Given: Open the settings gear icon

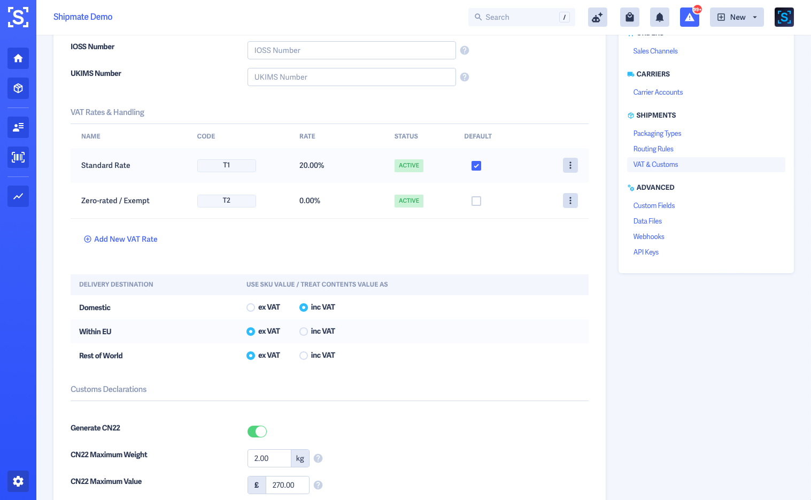Looking at the screenshot, I should pos(18,481).
